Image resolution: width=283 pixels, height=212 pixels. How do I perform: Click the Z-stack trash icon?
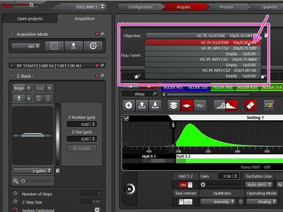(38, 98)
